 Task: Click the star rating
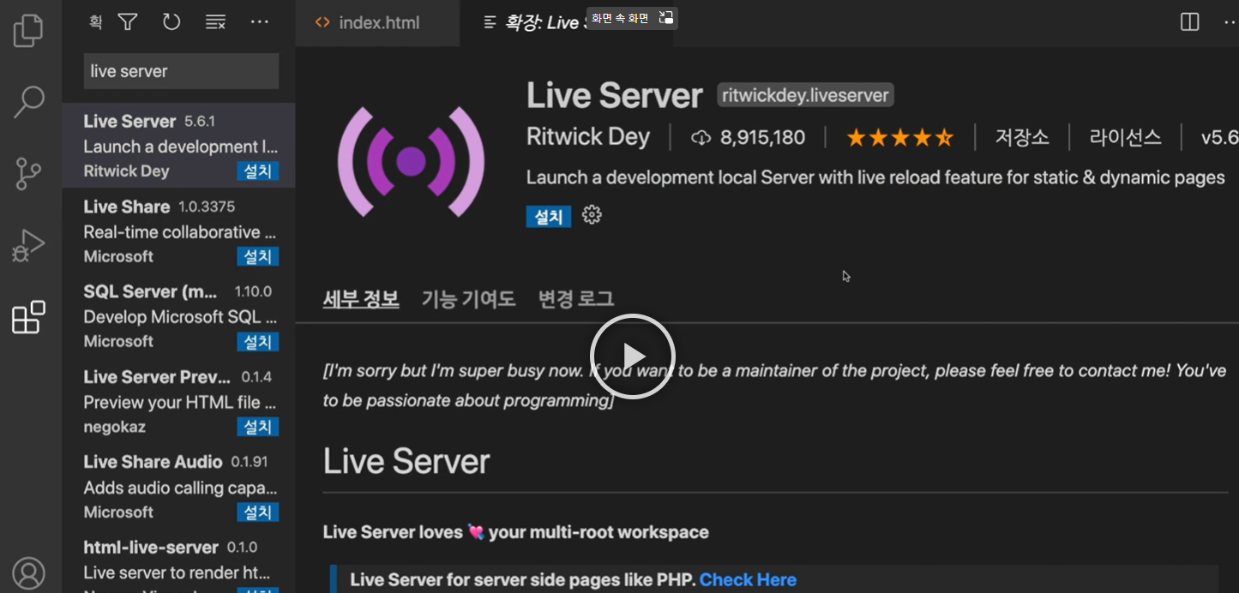click(899, 137)
